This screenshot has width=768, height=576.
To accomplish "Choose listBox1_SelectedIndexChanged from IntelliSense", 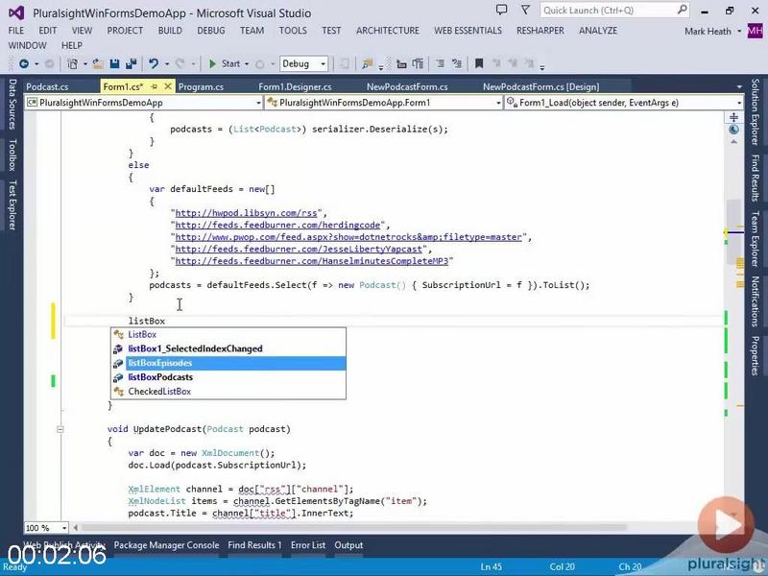I will pyautogui.click(x=228, y=348).
